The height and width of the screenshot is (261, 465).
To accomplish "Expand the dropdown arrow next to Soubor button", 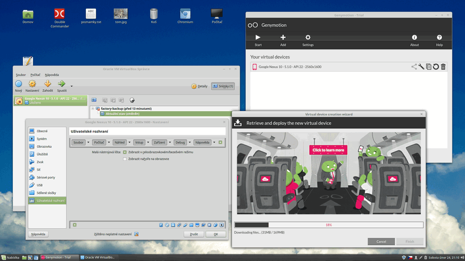I will coord(88,142).
